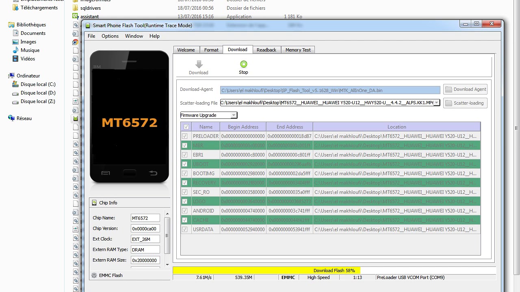Open Téléchargements folder in Explorer sidebar
This screenshot has height=292, width=520.
pyautogui.click(x=39, y=8)
